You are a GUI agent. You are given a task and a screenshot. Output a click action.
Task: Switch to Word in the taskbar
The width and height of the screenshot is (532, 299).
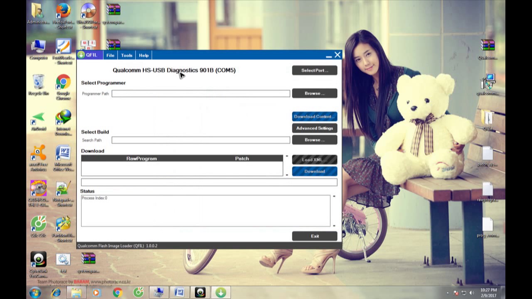[180, 293]
